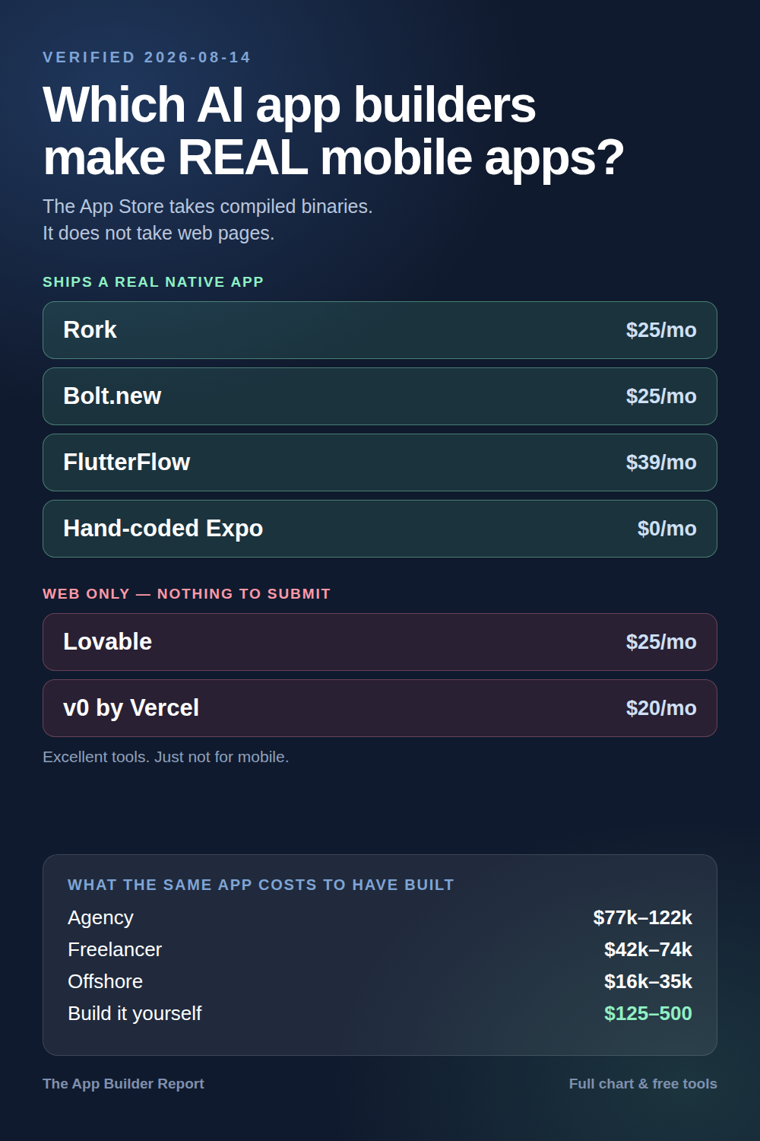The image size is (760, 1141).
Task: Open The App Builder Report link
Action: point(123,1084)
